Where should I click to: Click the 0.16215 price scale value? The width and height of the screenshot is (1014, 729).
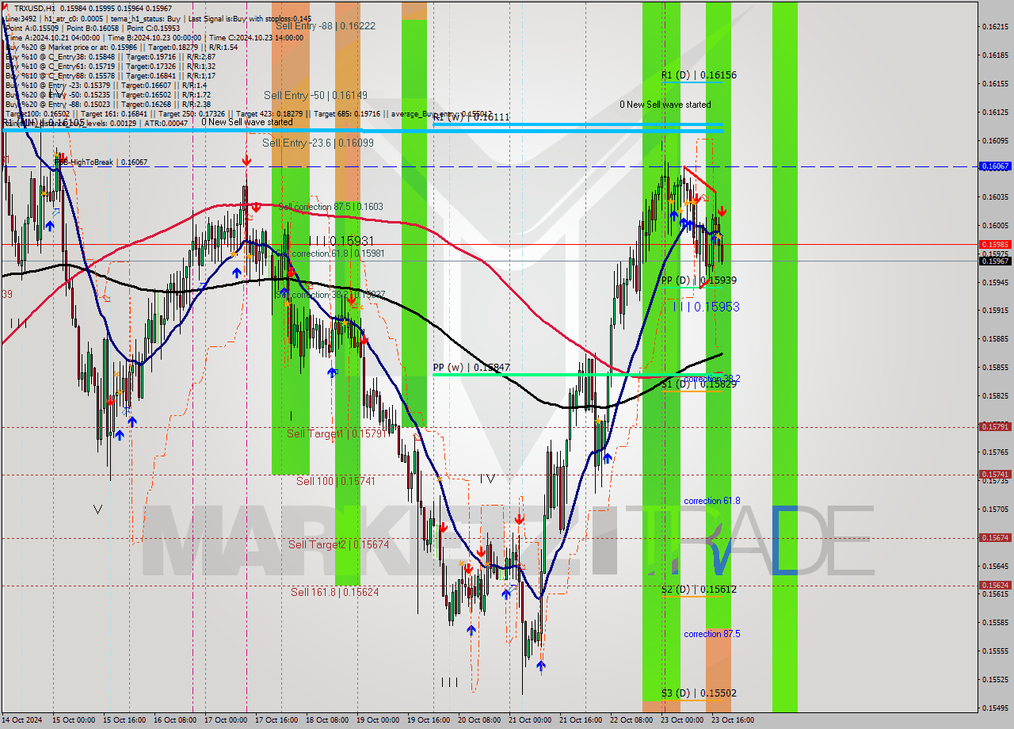pos(995,27)
